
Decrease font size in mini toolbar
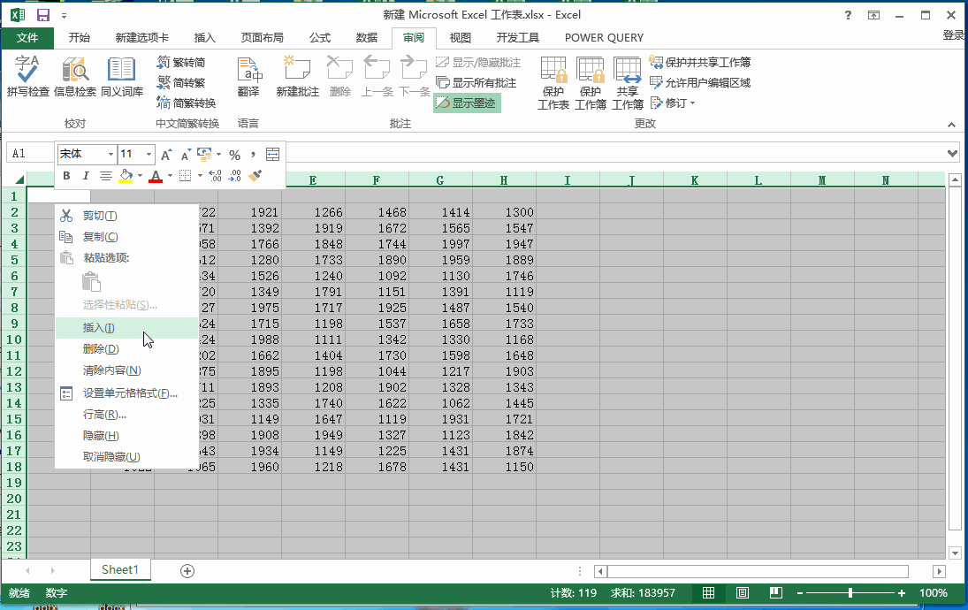pos(186,155)
